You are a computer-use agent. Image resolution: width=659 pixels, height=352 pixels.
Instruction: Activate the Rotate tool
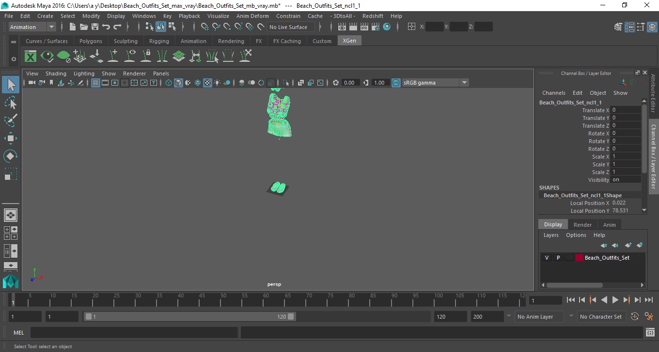(x=11, y=156)
